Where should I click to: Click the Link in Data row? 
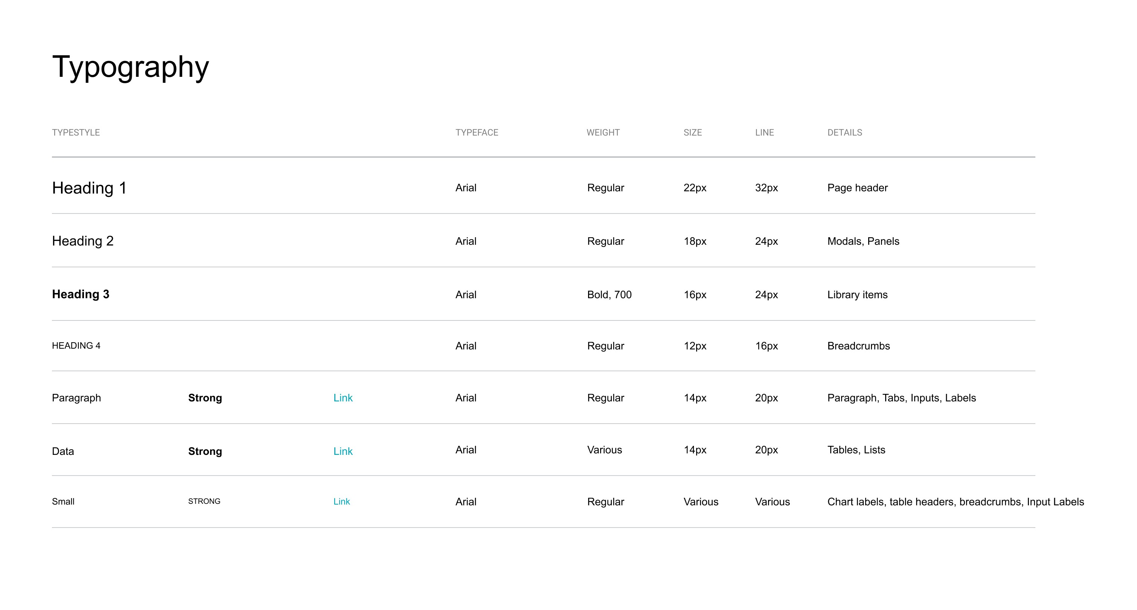click(x=343, y=451)
